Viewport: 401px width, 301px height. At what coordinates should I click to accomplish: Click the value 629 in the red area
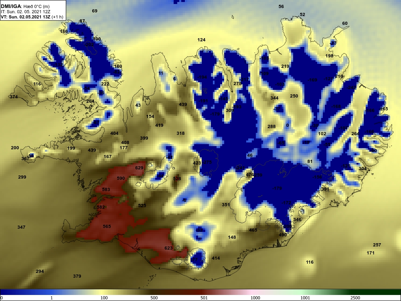(x=140, y=168)
